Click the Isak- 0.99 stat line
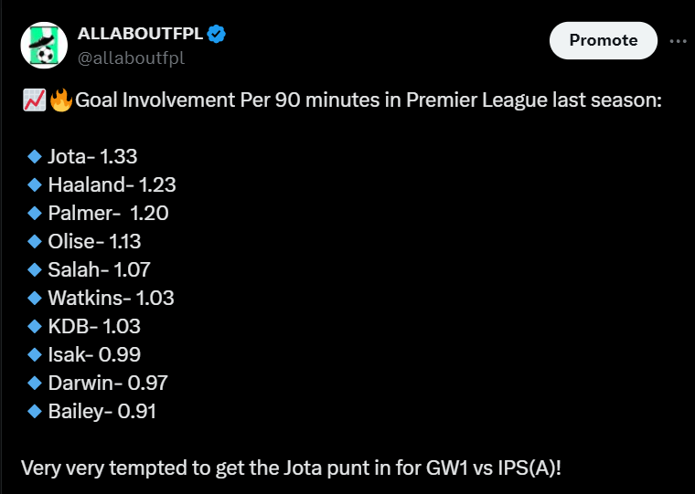 coord(94,354)
